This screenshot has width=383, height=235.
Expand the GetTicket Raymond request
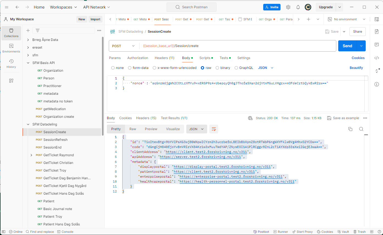tap(31, 155)
